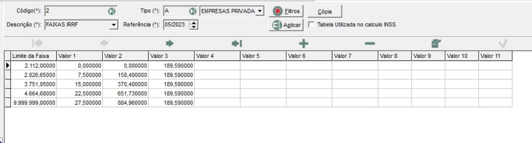Increase Referência month with up stepper
Image resolution: width=532 pixels, height=143 pixels.
194,23
